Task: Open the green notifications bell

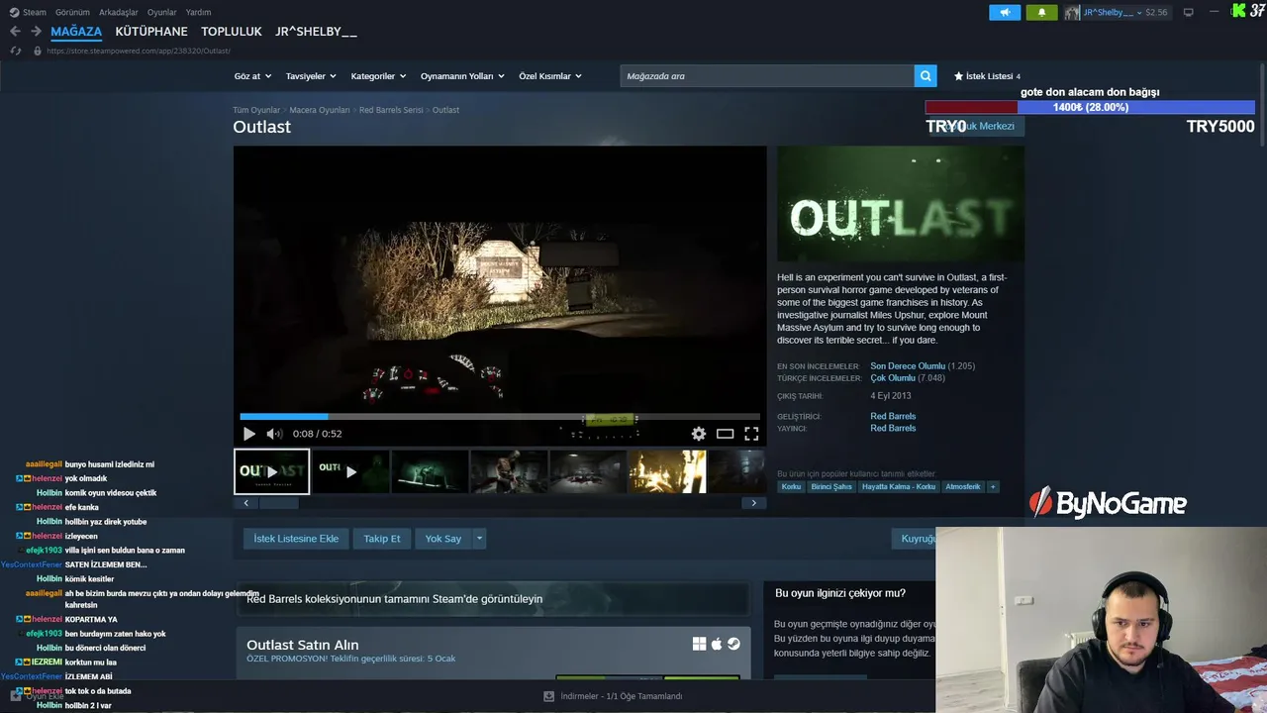Action: [1041, 12]
